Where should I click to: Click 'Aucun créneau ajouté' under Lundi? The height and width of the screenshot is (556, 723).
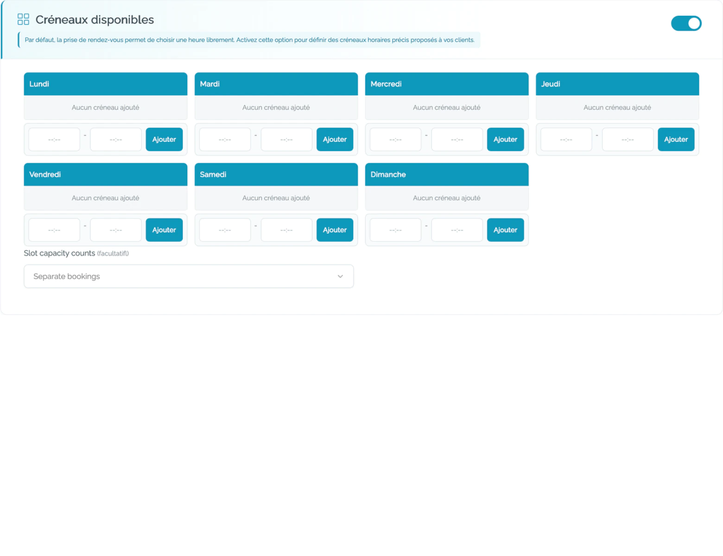(105, 107)
